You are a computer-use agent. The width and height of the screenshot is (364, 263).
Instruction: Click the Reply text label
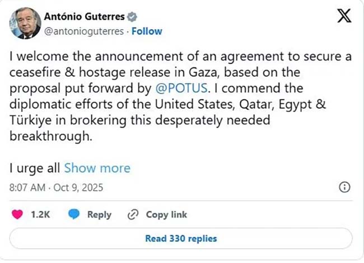[99, 215]
